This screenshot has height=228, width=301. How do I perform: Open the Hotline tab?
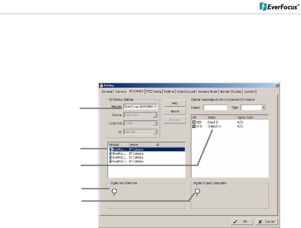[169, 92]
